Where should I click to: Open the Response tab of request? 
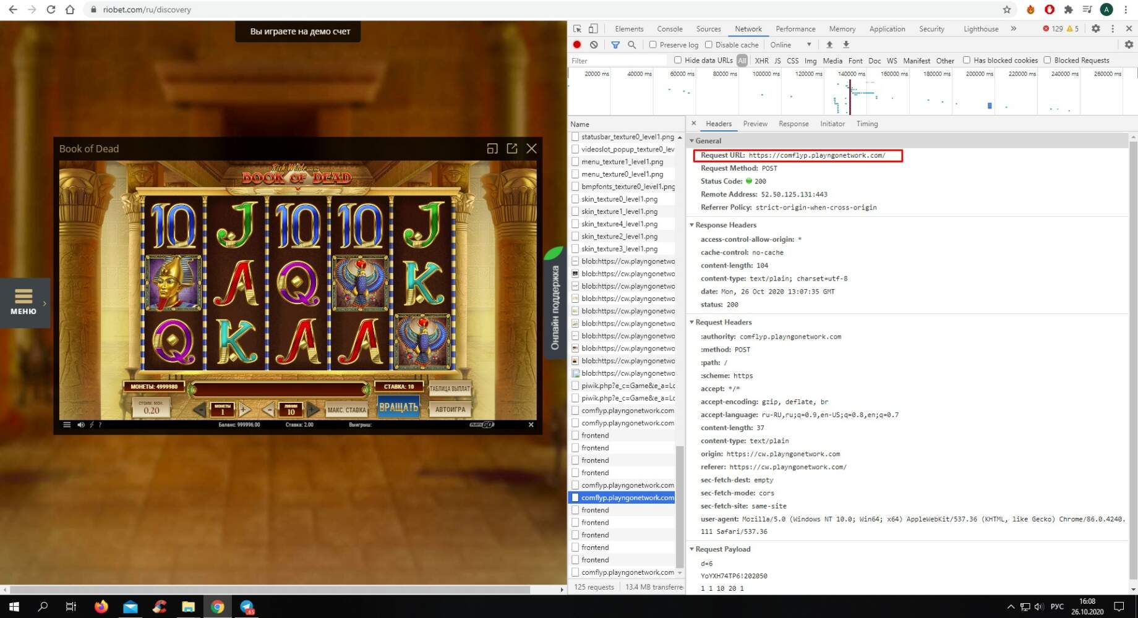794,124
